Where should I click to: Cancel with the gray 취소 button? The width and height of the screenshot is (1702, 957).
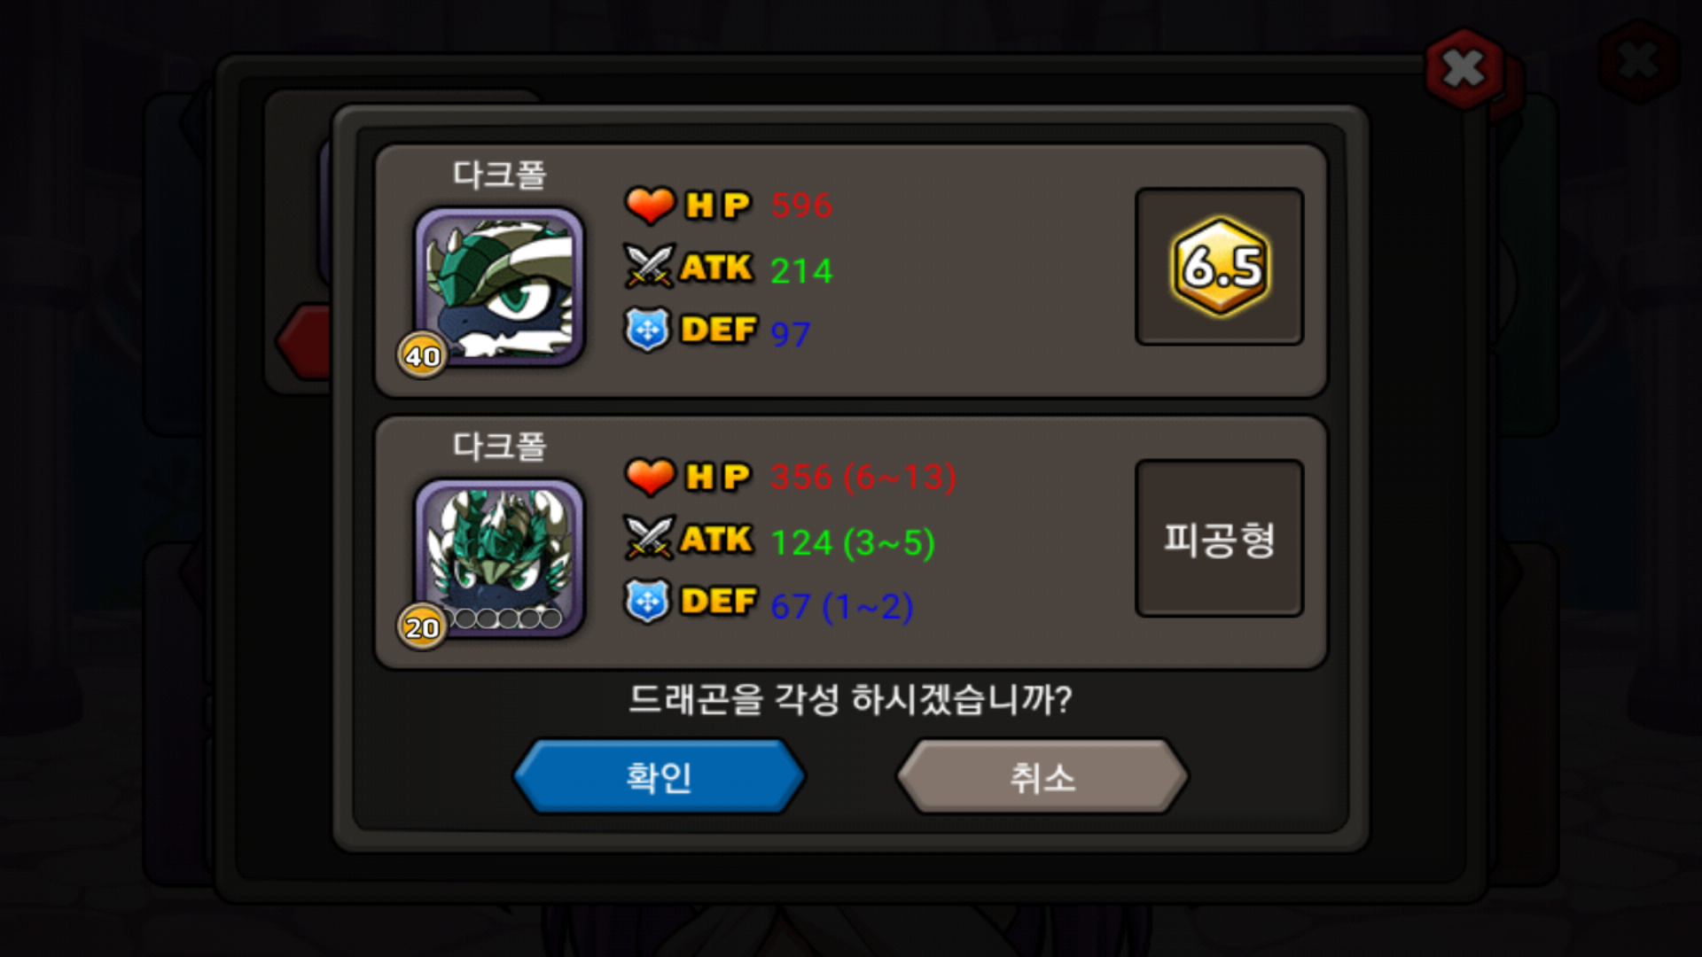(x=1042, y=777)
